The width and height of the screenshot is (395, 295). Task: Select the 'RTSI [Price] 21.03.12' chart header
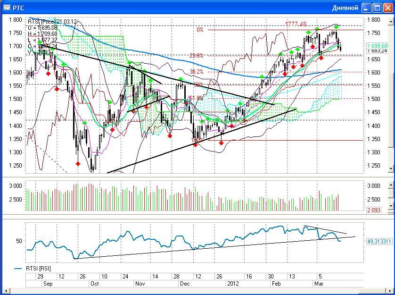pyautogui.click(x=52, y=22)
